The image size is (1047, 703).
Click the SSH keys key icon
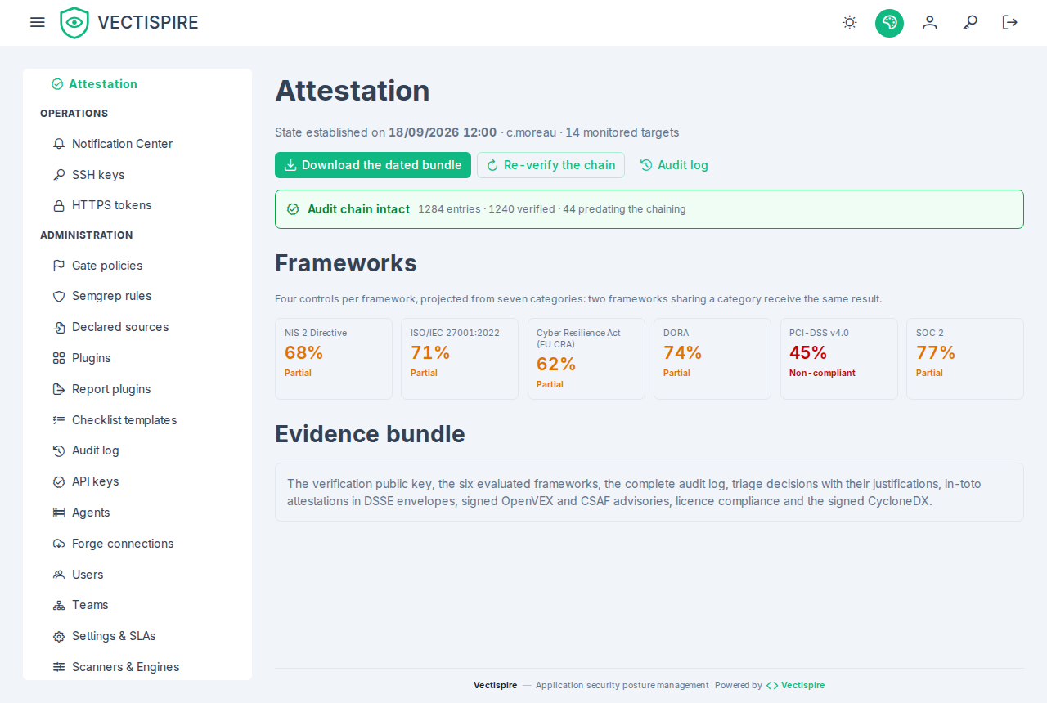click(x=59, y=175)
